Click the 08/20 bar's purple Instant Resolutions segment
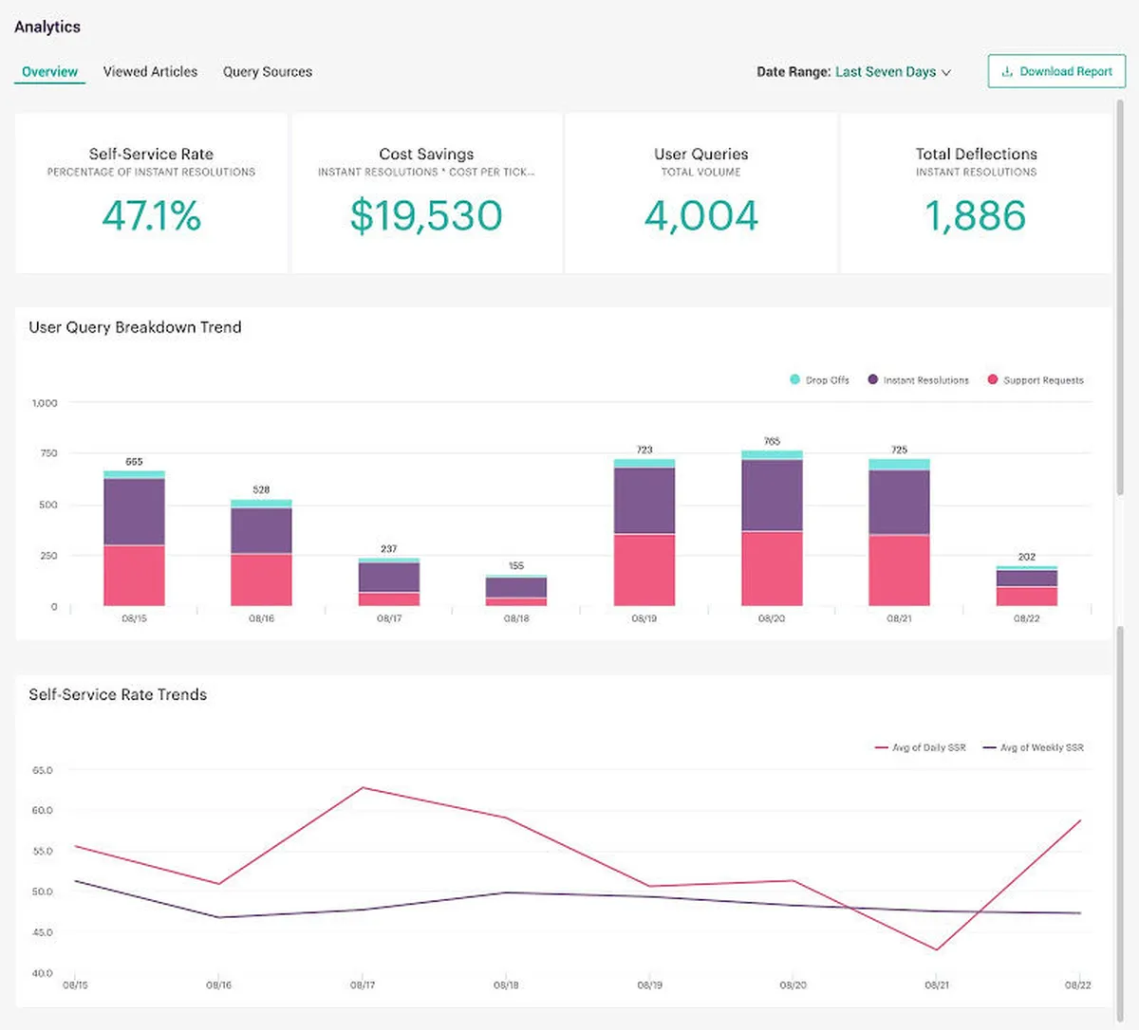1139x1030 pixels. point(772,495)
